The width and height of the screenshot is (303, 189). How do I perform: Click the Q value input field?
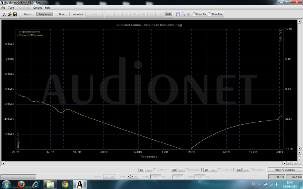point(178,177)
